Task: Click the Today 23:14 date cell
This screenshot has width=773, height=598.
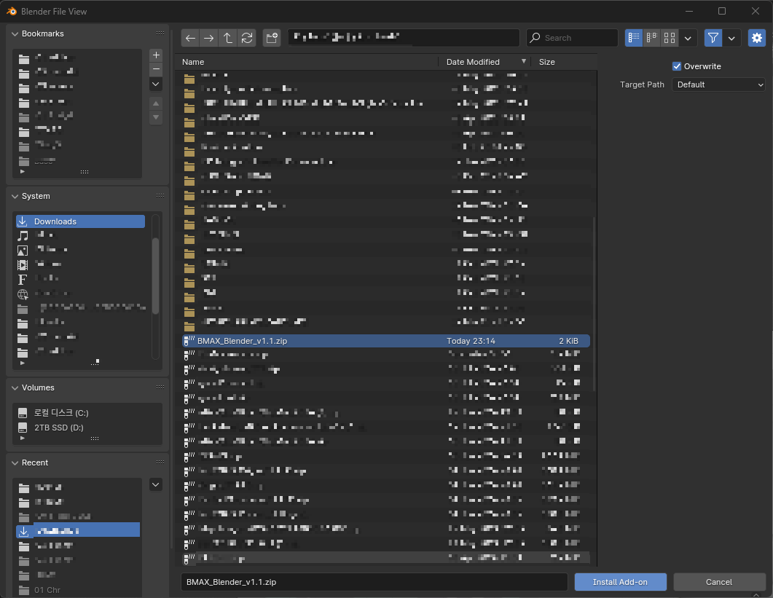Action: tap(471, 341)
